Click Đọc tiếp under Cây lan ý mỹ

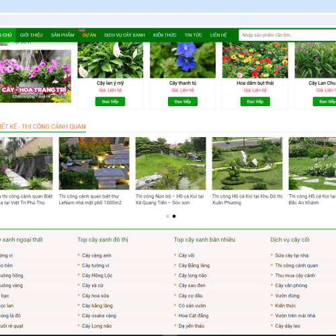pos(110,101)
